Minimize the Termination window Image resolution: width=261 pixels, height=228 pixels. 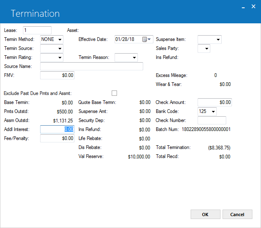coord(243,7)
